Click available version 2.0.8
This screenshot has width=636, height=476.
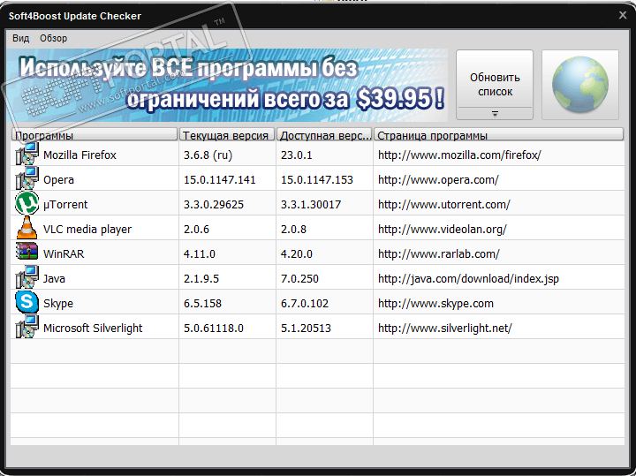coord(293,229)
